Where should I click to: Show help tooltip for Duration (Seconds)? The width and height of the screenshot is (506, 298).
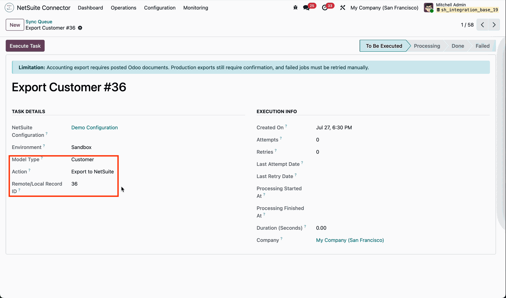pos(305,226)
